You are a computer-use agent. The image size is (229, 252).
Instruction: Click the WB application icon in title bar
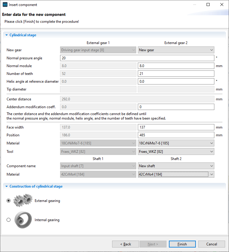click(x=5, y=5)
